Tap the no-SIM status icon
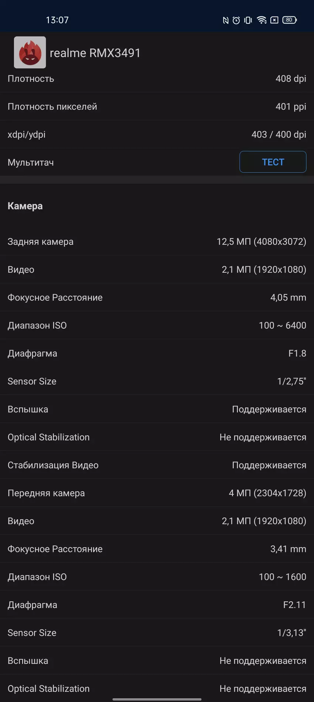314x702 pixels. click(x=274, y=20)
